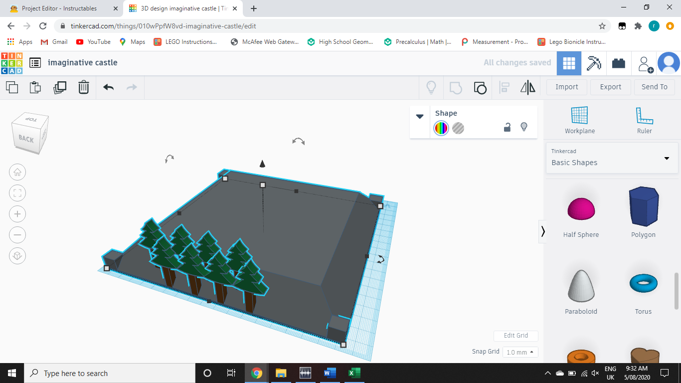Open the YouTube bookmark

click(94, 42)
